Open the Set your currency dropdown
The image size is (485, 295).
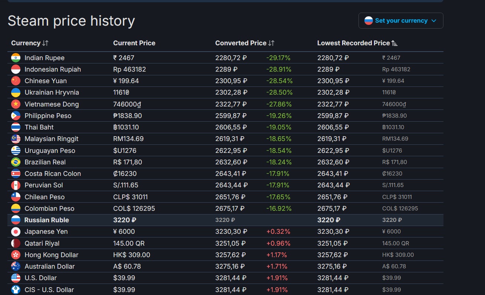click(401, 21)
